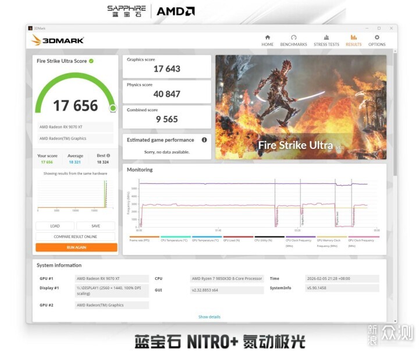
Task: Toggle CPU Clock Frequency legend swatch
Action: 301,237
